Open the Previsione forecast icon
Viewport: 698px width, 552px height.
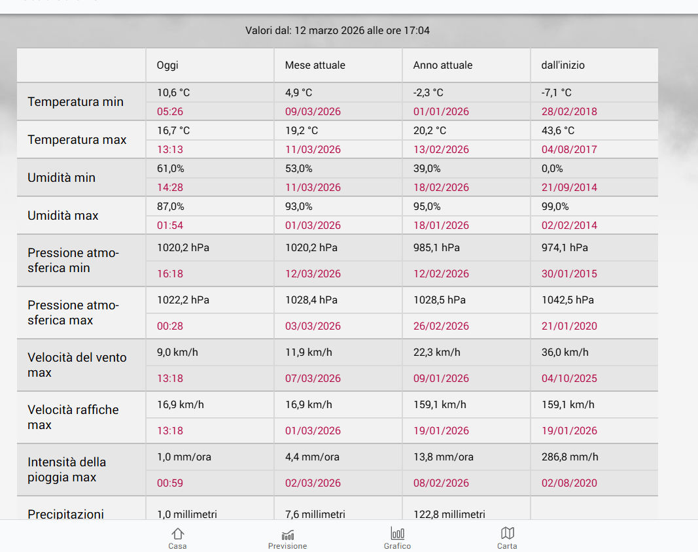click(287, 534)
